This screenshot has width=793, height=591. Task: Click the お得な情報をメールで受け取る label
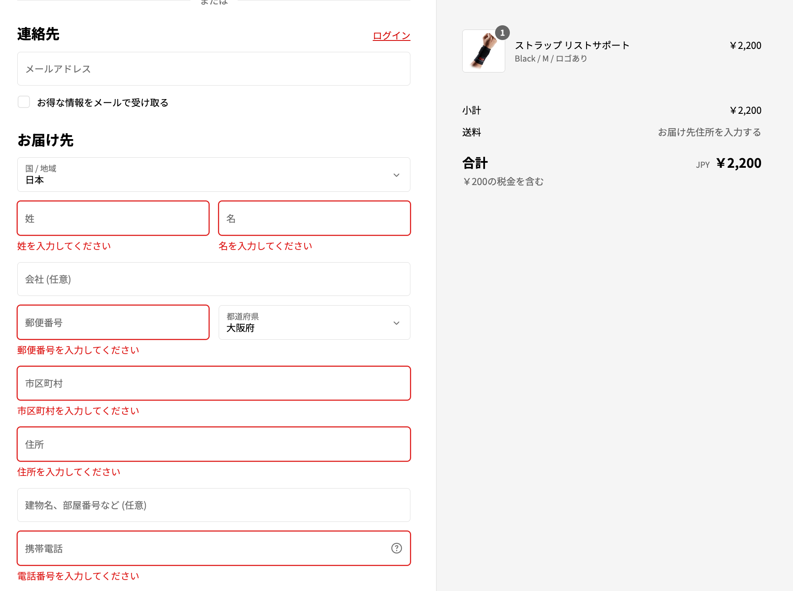pyautogui.click(x=103, y=102)
